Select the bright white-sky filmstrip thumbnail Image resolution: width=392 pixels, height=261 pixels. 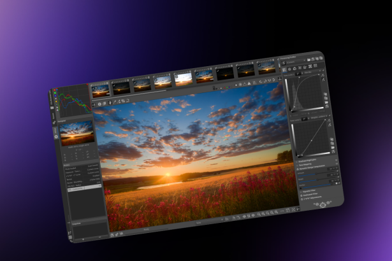[184, 79]
